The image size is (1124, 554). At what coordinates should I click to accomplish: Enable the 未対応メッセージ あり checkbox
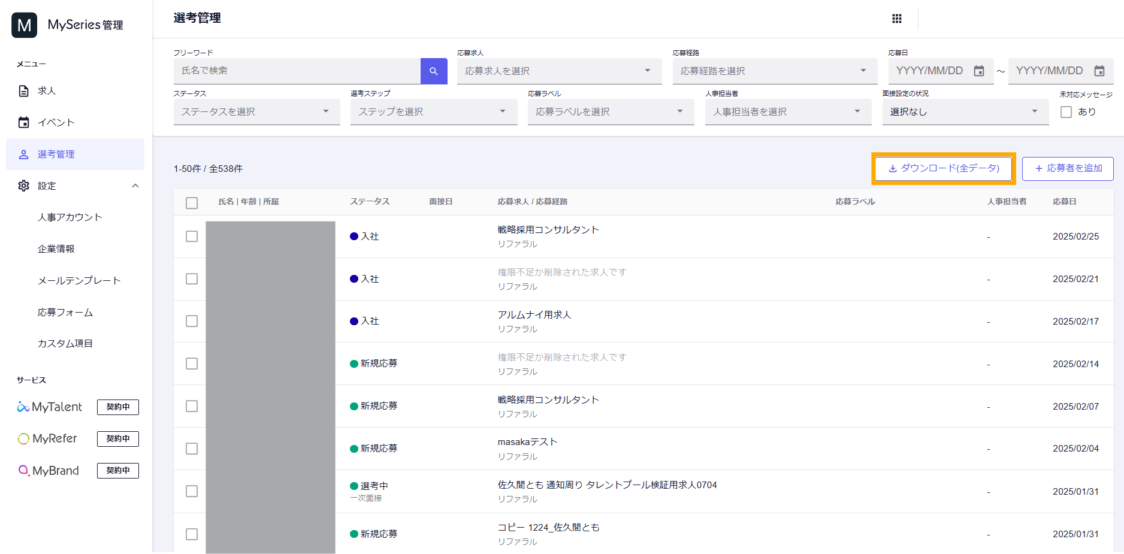tap(1066, 112)
